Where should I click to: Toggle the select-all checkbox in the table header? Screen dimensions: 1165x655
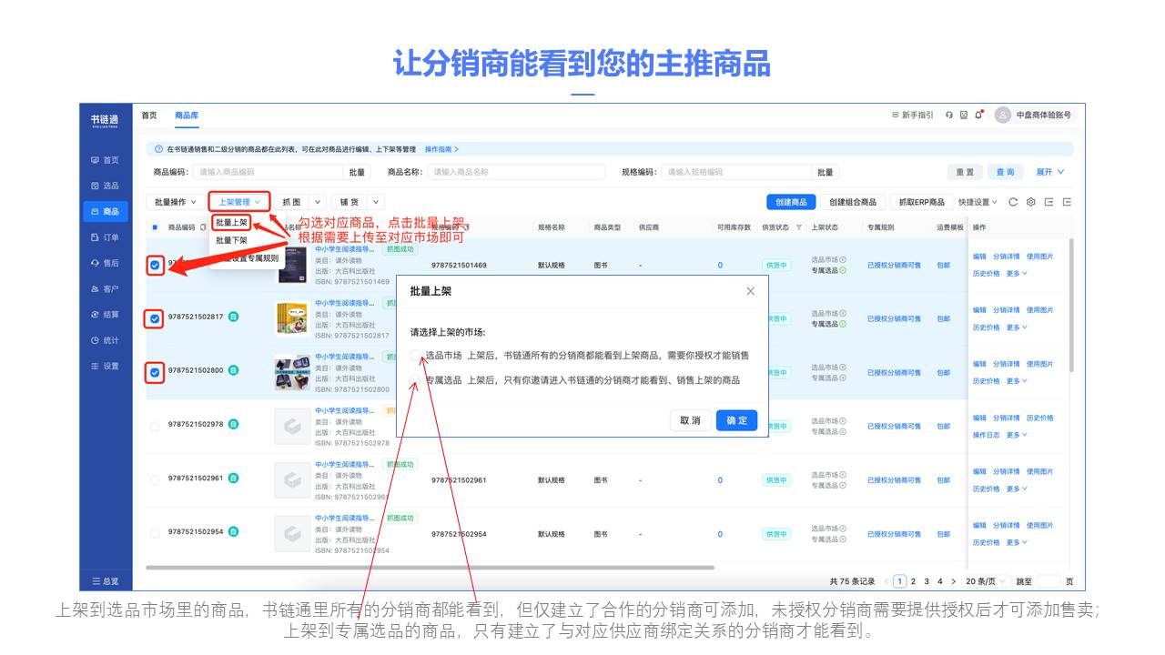point(155,227)
